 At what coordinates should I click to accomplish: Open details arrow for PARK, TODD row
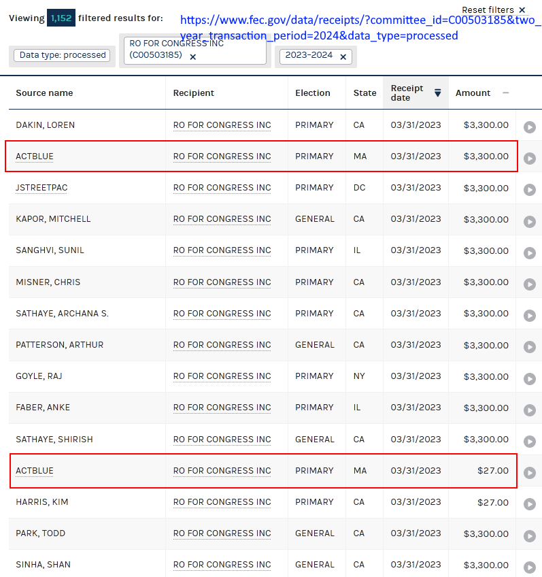click(x=530, y=535)
